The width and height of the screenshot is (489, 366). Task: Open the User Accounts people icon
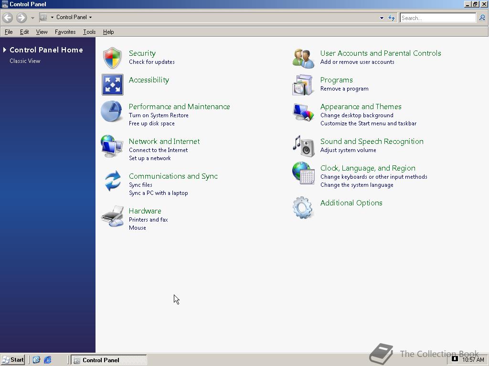(x=303, y=58)
